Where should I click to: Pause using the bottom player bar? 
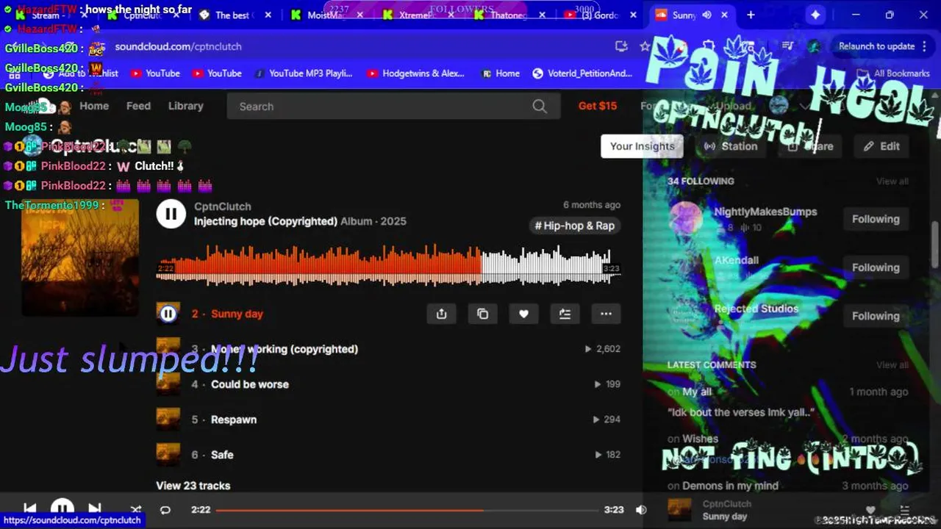click(x=62, y=508)
